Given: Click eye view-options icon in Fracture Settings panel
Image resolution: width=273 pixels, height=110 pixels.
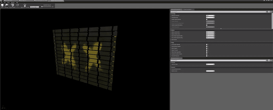Looking at the screenshot, I should [x=271, y=60].
